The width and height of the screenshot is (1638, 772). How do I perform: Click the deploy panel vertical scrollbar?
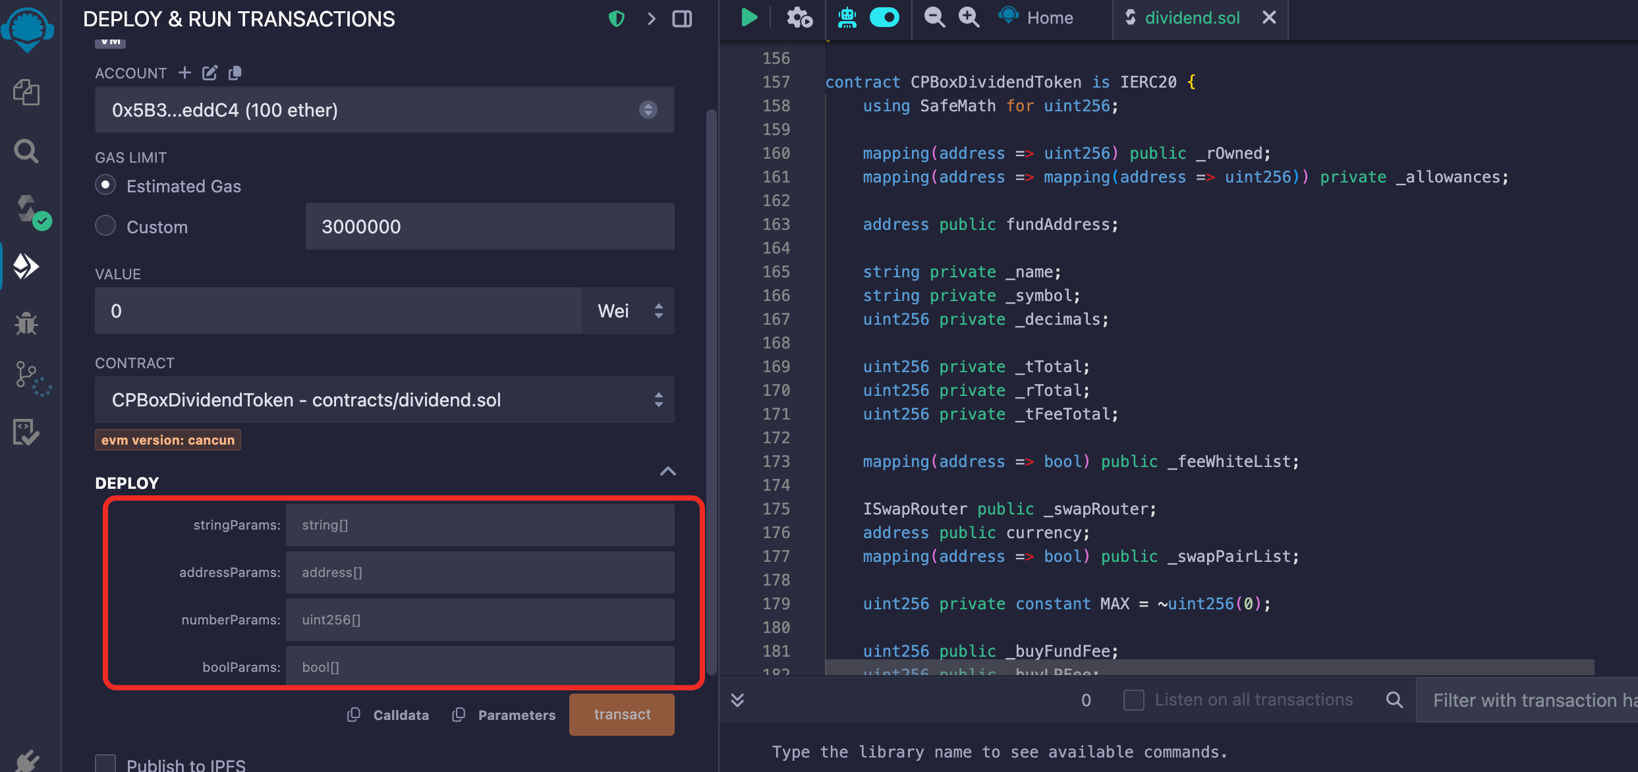pos(712,392)
